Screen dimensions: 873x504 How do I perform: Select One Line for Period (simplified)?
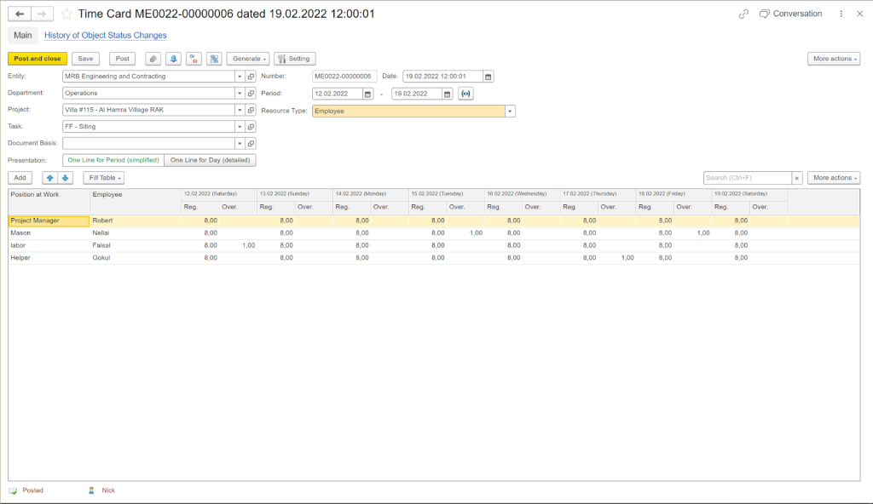[x=113, y=160]
